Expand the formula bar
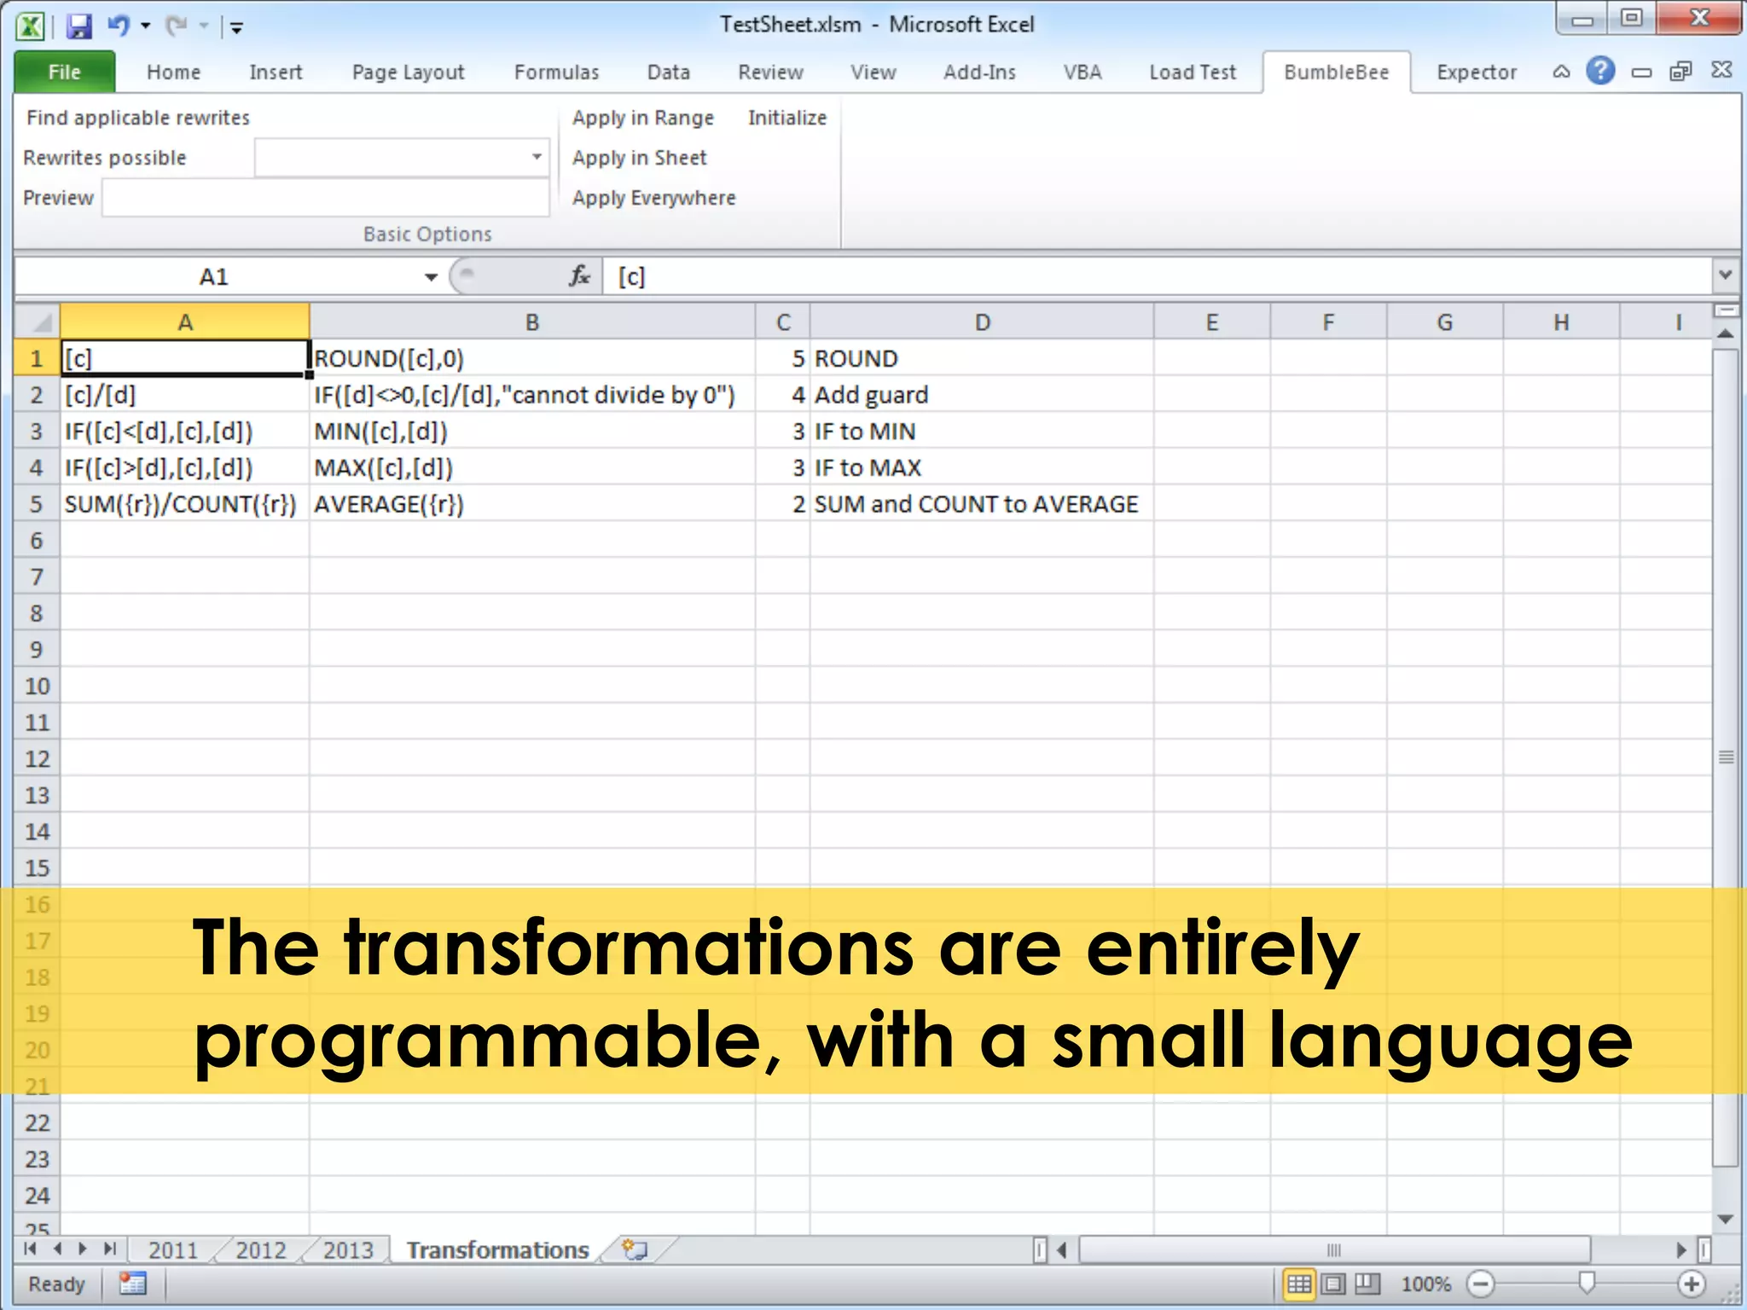Image resolution: width=1747 pixels, height=1310 pixels. [x=1725, y=275]
